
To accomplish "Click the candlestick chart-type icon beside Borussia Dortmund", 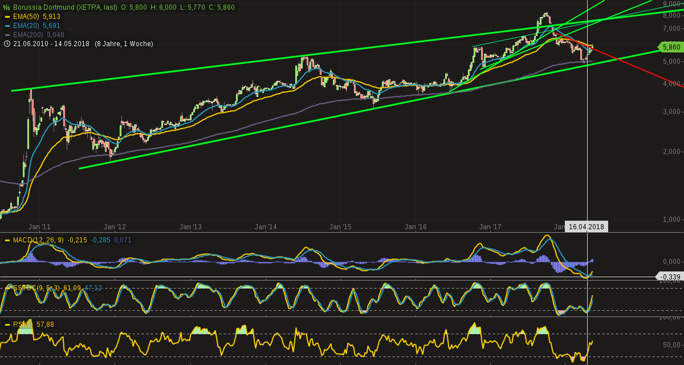I will point(7,7).
